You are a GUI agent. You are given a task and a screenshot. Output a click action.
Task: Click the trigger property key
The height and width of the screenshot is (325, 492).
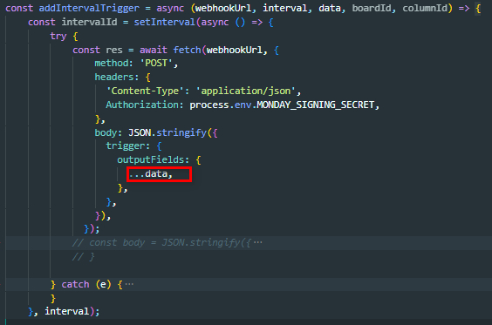pos(126,146)
